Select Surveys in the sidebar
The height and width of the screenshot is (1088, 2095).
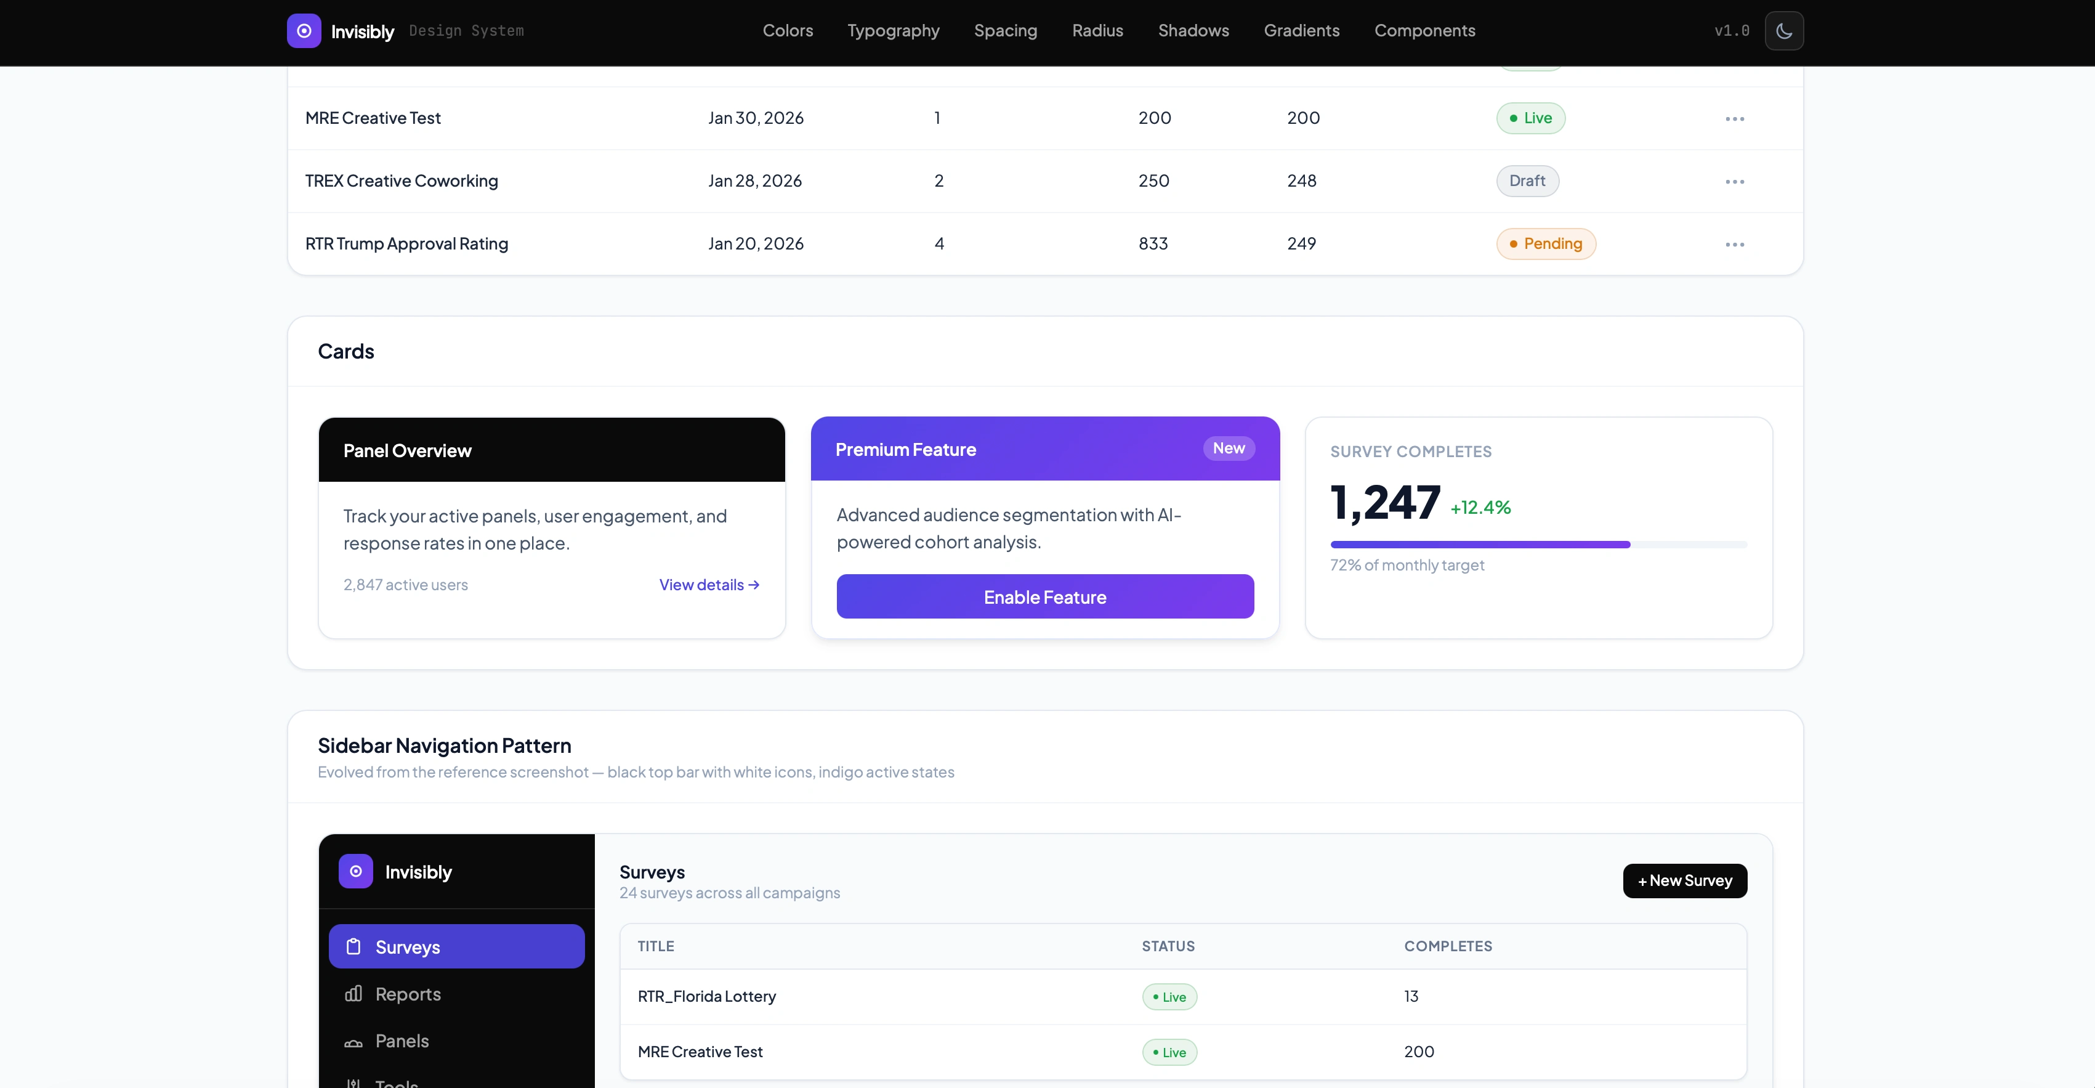[x=456, y=946]
